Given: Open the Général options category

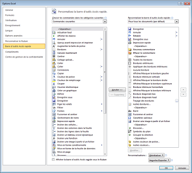Looking at the screenshot, I should [x=9, y=10].
